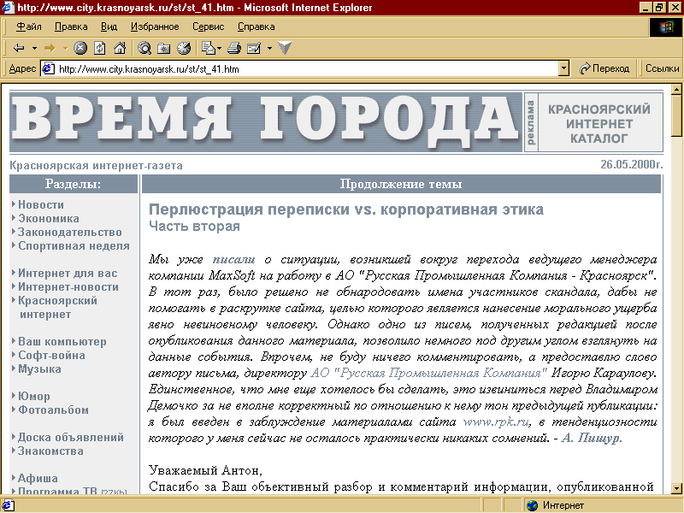The width and height of the screenshot is (684, 513).
Task: Open the Интернет-новости section
Action: pyautogui.click(x=68, y=286)
